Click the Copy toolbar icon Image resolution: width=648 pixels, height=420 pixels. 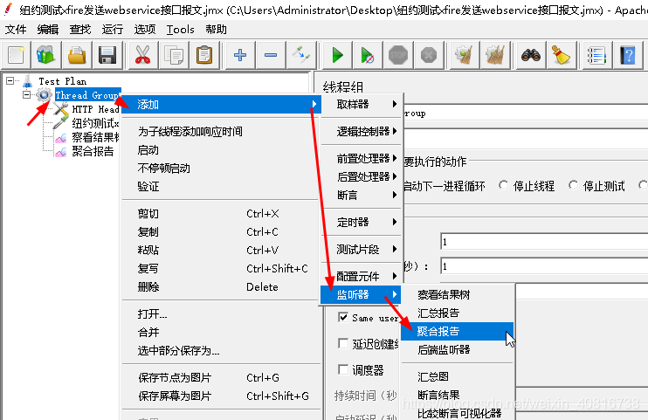pyautogui.click(x=174, y=55)
